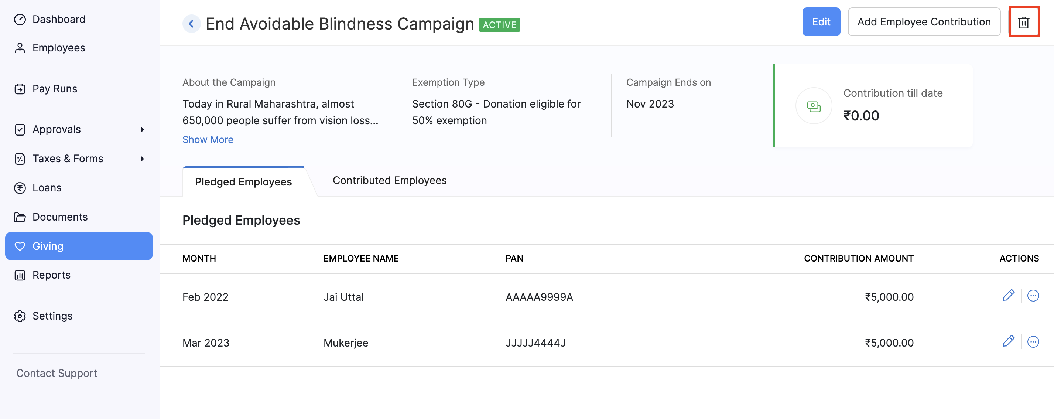This screenshot has width=1054, height=419.
Task: Expand the Approvals submenu arrow
Action: 142,130
